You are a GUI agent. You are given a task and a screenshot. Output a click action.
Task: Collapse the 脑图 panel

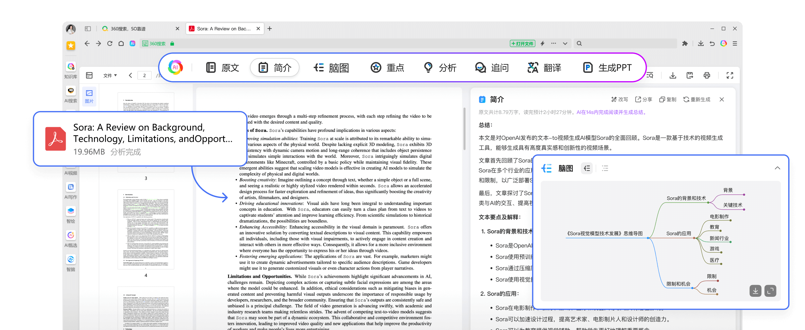point(777,168)
